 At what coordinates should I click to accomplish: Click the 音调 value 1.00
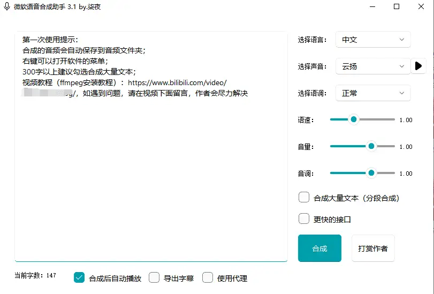[x=406, y=174]
